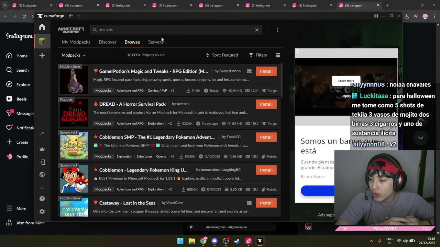Screen dimensions: 440x247
Task: Select the Minecraft grass block game icon
Action: pyautogui.click(x=42, y=41)
